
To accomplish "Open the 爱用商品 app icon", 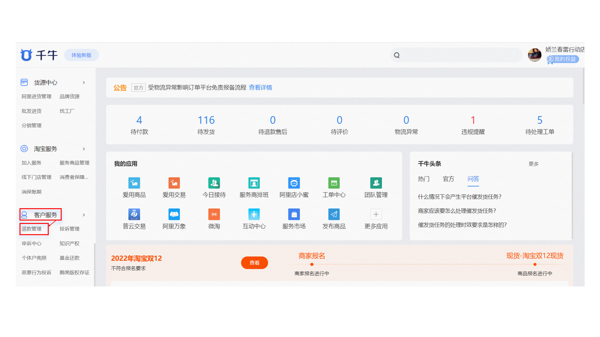I will pos(134,183).
